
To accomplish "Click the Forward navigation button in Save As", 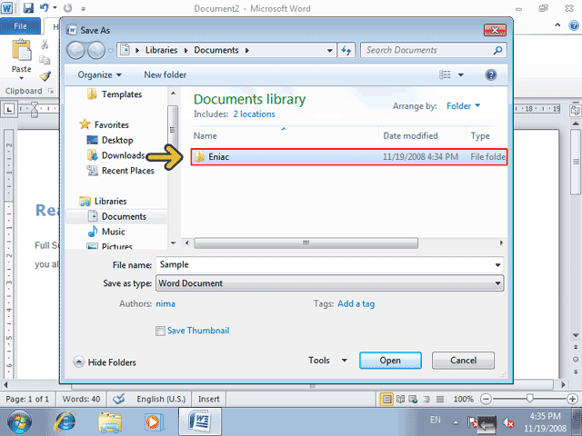I will (96, 51).
